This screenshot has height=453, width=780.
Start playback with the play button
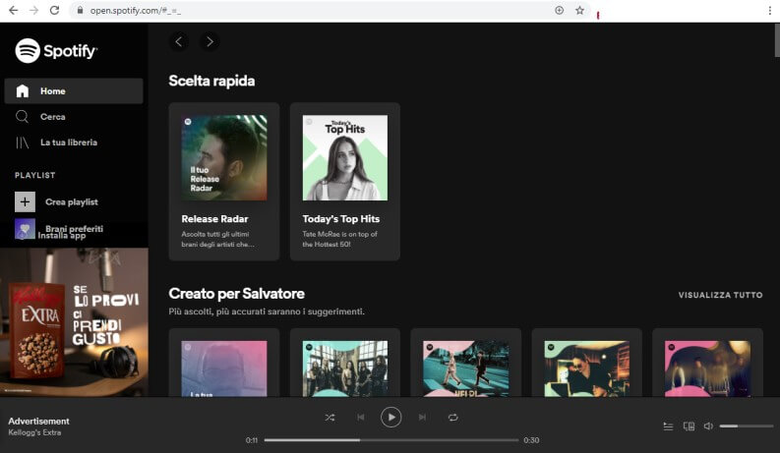click(x=391, y=418)
